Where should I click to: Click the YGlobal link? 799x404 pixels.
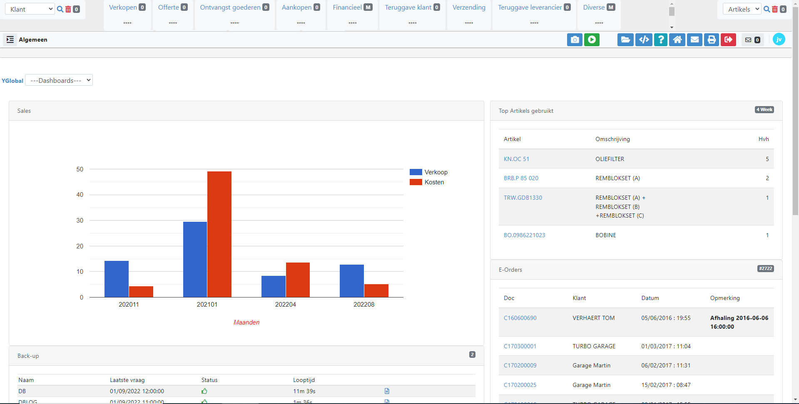(12, 81)
